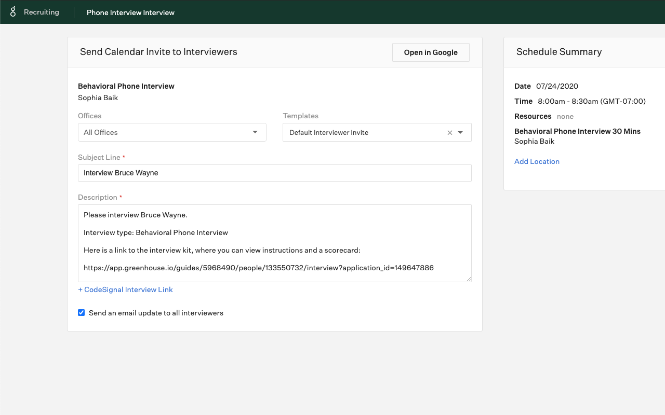Click the Schedule Summary panel heading
This screenshot has height=415, width=665.
559,52
